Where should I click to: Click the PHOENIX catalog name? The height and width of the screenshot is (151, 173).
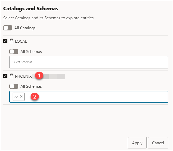click(x=23, y=76)
